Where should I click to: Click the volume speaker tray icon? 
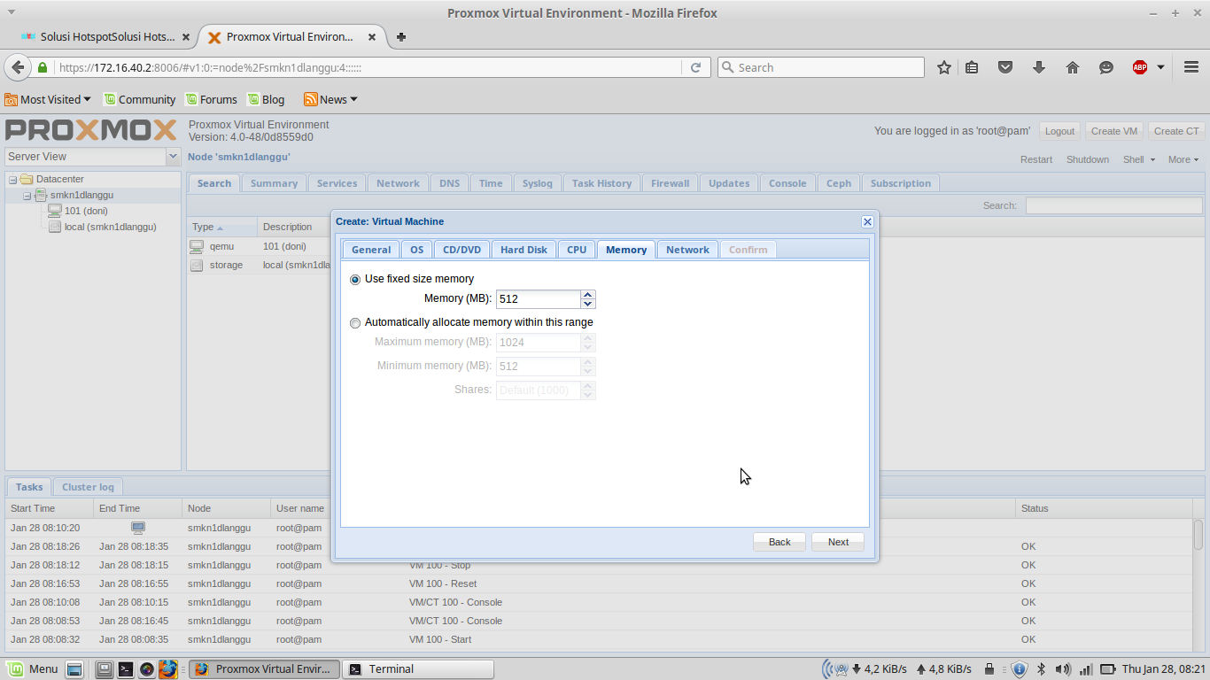pos(1063,669)
